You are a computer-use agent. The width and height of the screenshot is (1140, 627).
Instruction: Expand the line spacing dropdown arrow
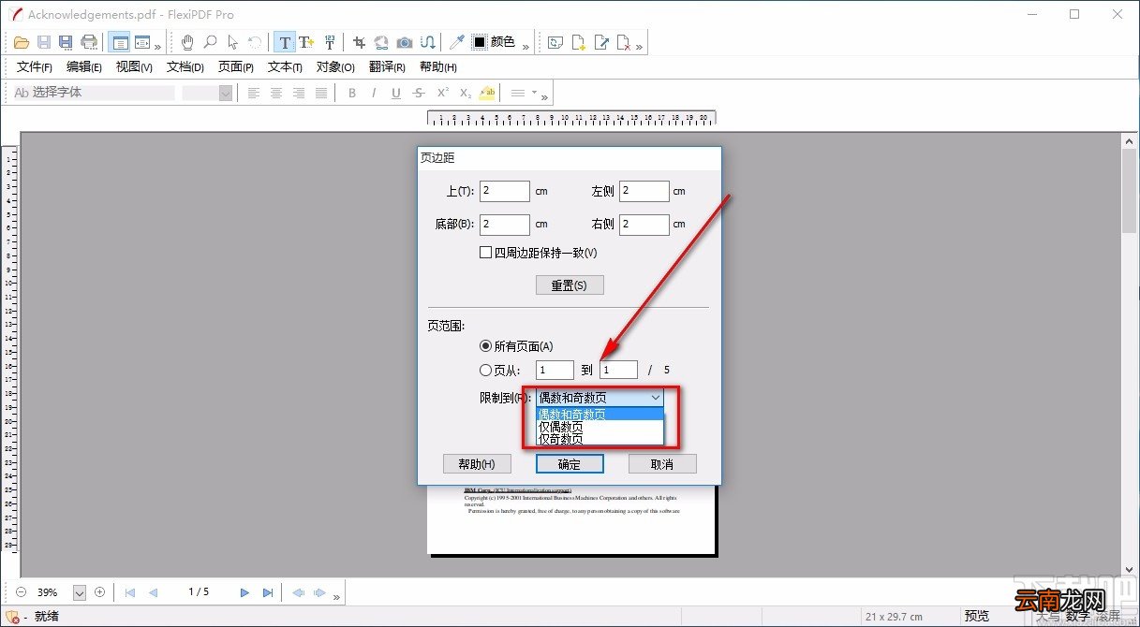coord(534,93)
